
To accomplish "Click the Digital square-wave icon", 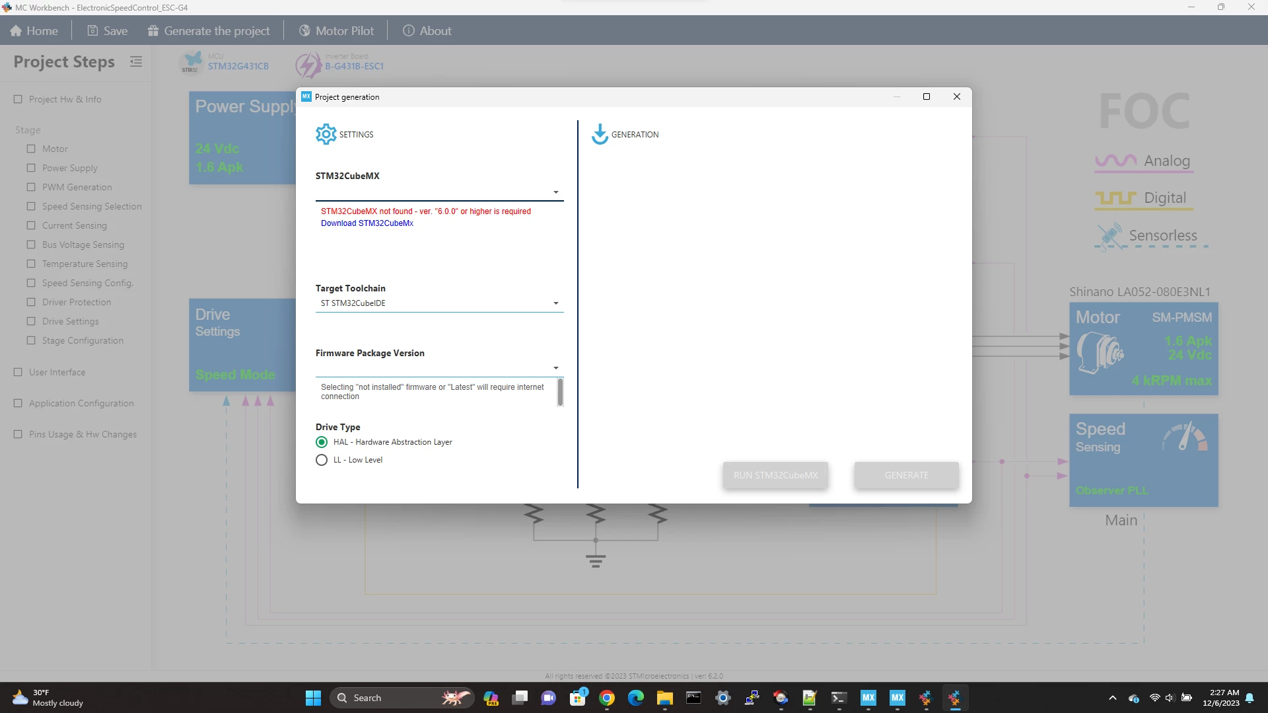I will tap(1115, 198).
